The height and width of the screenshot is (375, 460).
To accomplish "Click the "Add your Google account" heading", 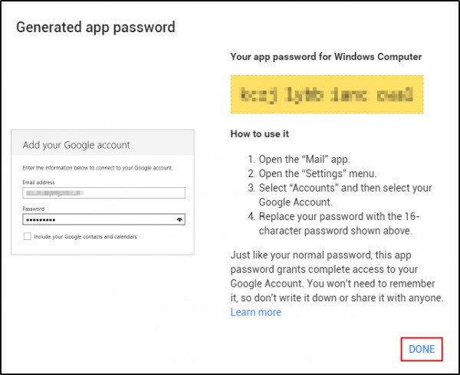I will 77,145.
